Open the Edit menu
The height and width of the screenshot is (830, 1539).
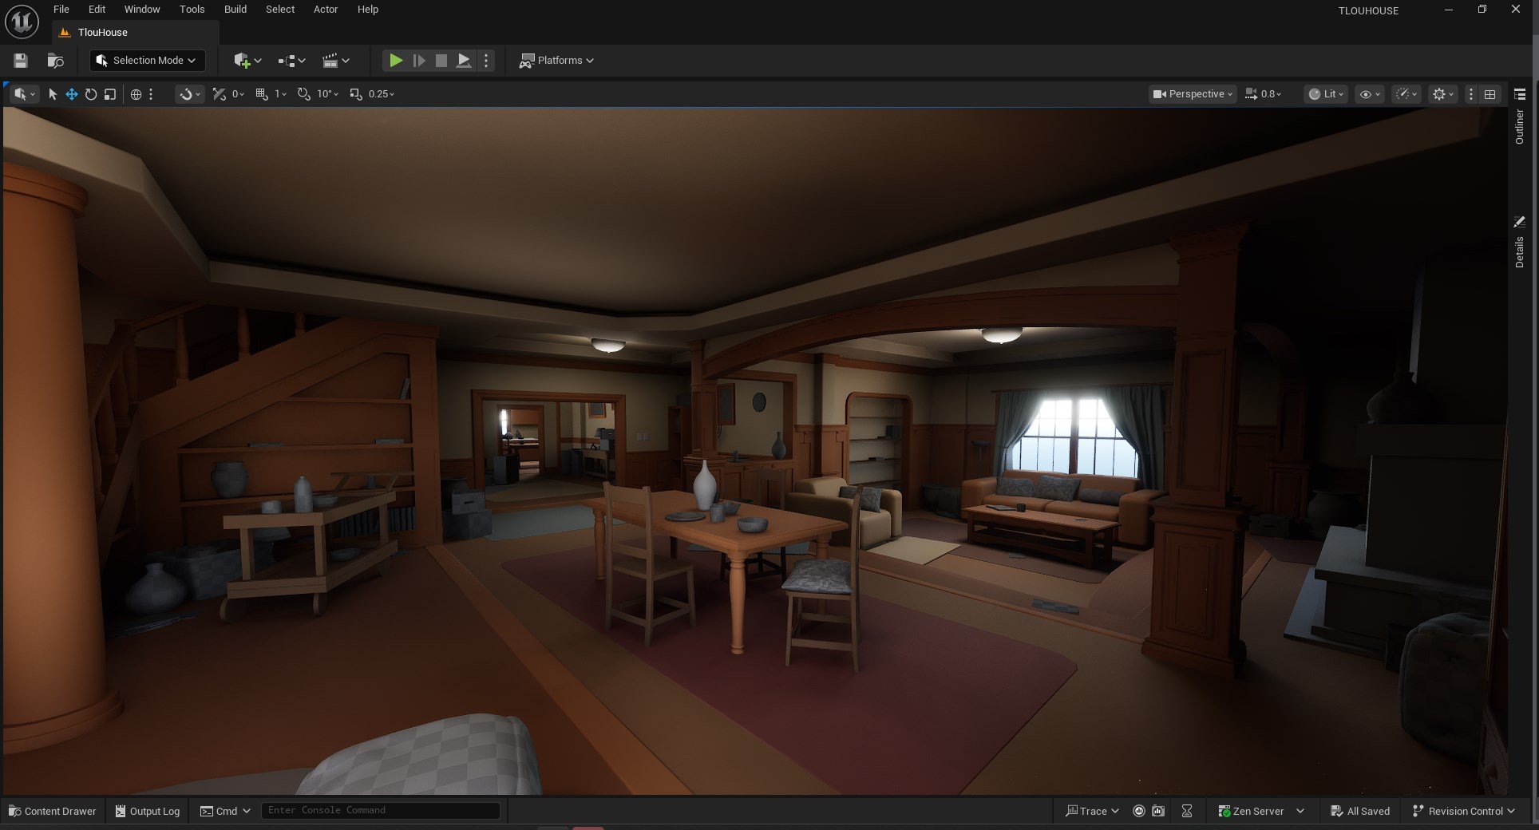pos(97,10)
